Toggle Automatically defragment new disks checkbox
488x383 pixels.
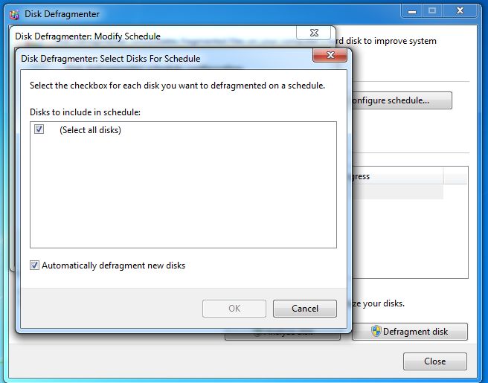[x=34, y=265]
